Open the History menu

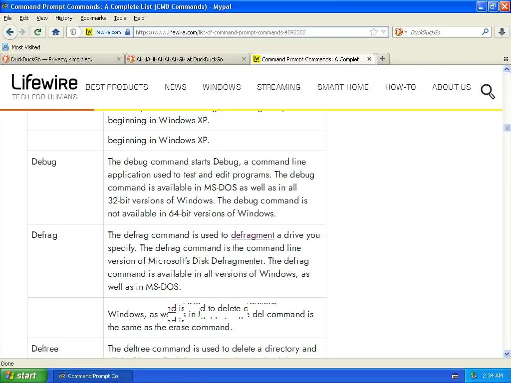pos(63,18)
